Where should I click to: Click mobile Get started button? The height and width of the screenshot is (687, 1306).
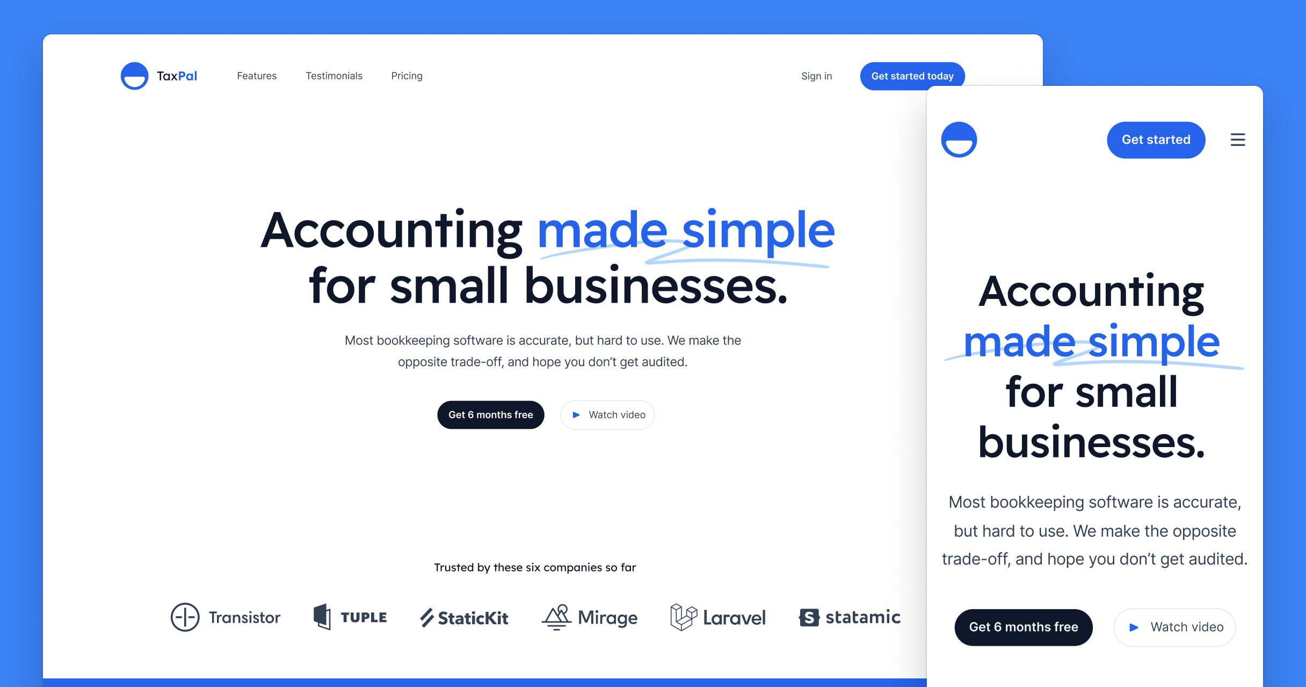(x=1156, y=139)
